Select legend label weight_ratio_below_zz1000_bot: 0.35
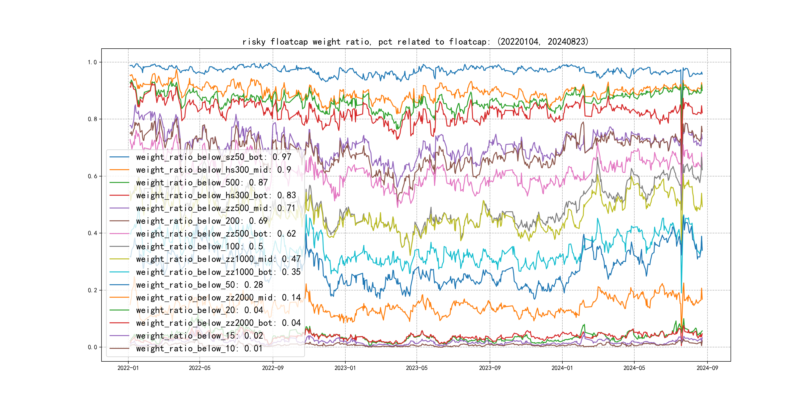 (218, 272)
